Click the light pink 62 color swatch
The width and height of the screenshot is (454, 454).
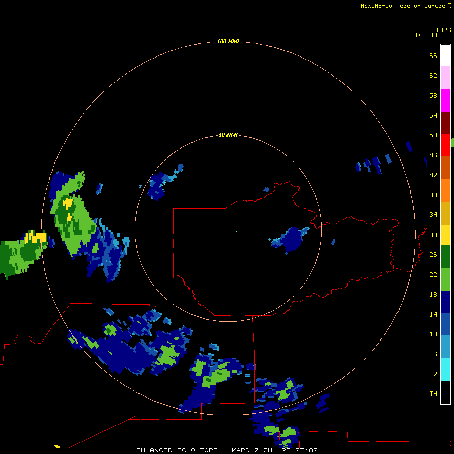445,77
